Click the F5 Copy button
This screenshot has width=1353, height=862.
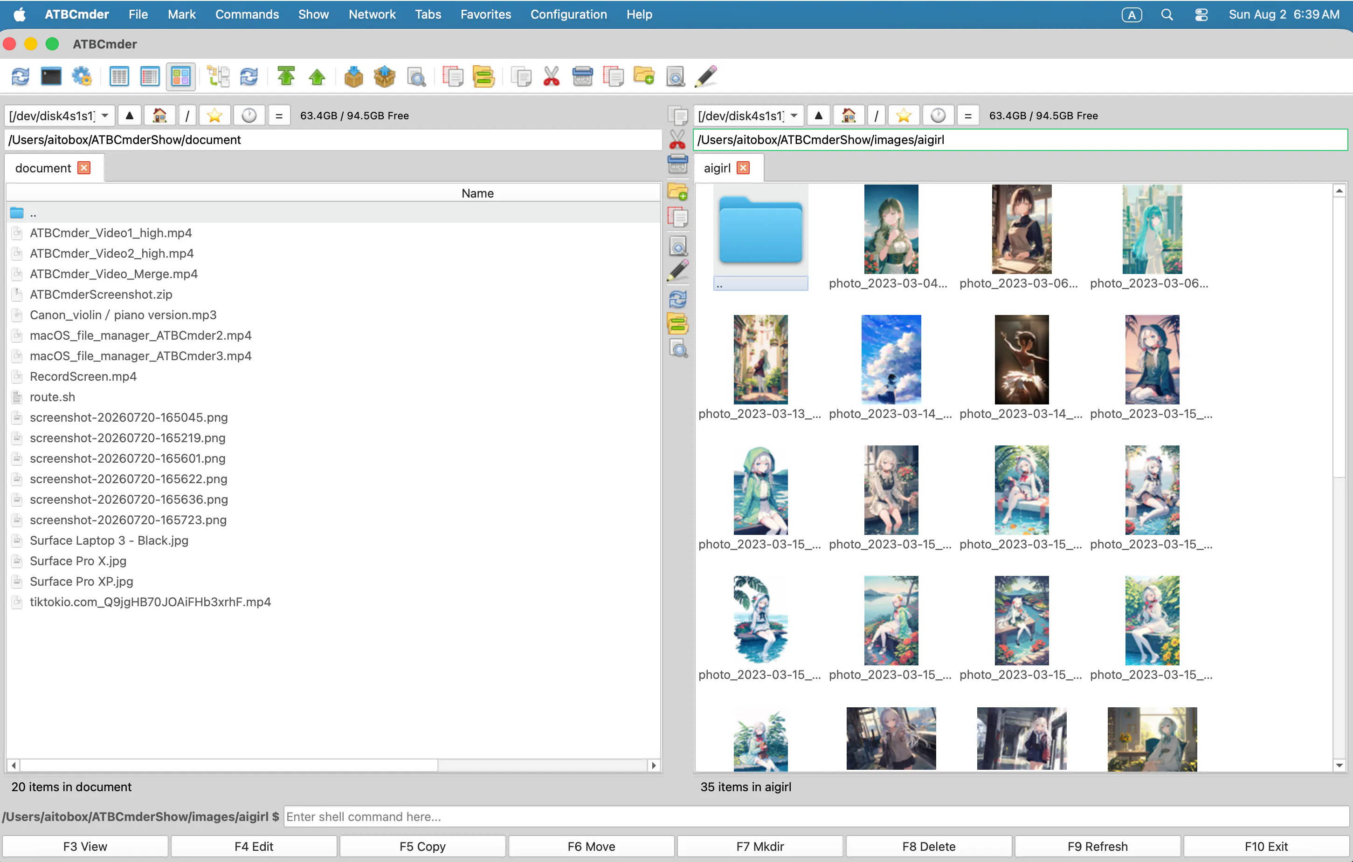[422, 846]
